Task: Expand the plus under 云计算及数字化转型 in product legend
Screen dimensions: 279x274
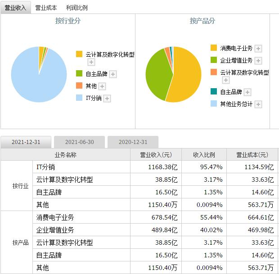Action: (x=226, y=80)
